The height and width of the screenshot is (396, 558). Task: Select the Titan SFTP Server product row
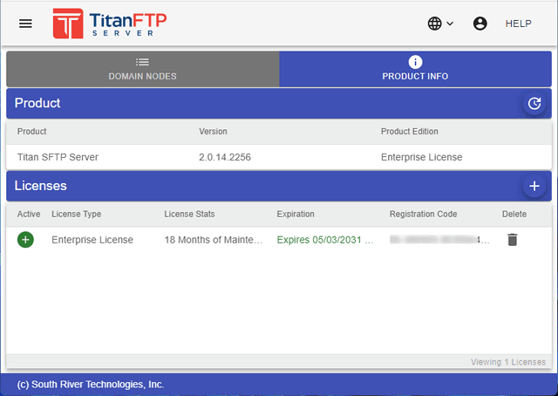58,157
